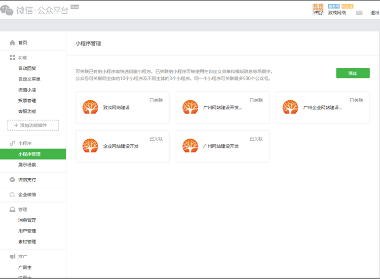The height and width of the screenshot is (279, 380).
Task: Select 自定义菜单 in sidebar menu
Action: pyautogui.click(x=29, y=79)
